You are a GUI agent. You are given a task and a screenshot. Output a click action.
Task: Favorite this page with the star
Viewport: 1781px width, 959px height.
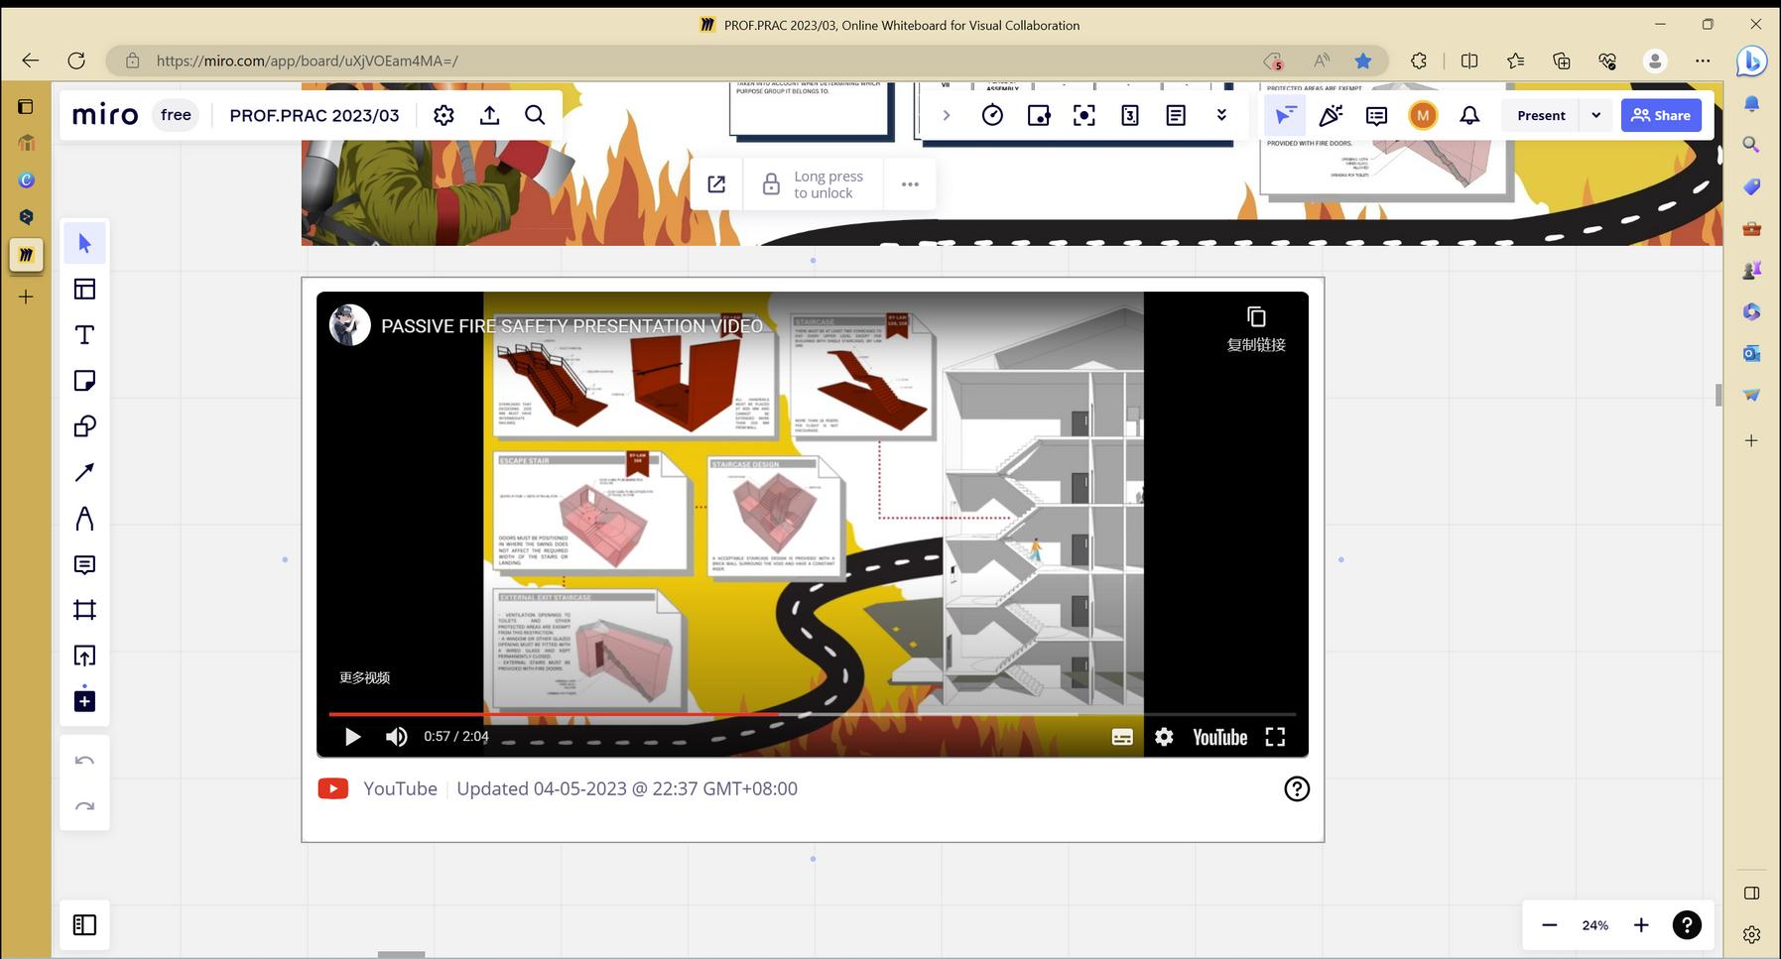tap(1363, 60)
